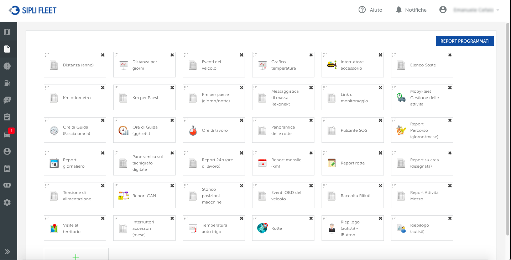Open the fuel management sidebar icon
The height and width of the screenshot is (260, 511).
tap(8, 83)
